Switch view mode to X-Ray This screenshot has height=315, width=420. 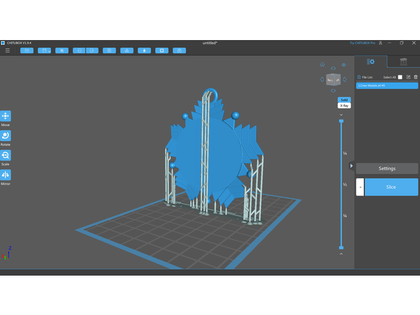tap(344, 105)
